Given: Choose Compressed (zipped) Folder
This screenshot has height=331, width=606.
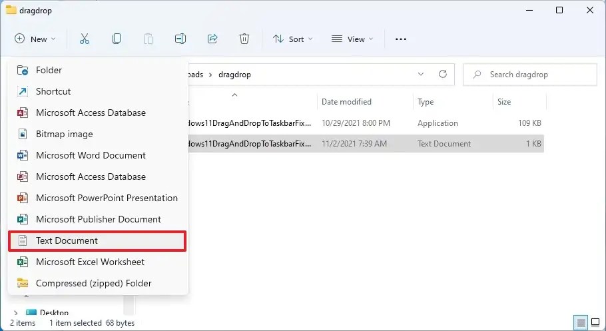Looking at the screenshot, I should [x=98, y=283].
